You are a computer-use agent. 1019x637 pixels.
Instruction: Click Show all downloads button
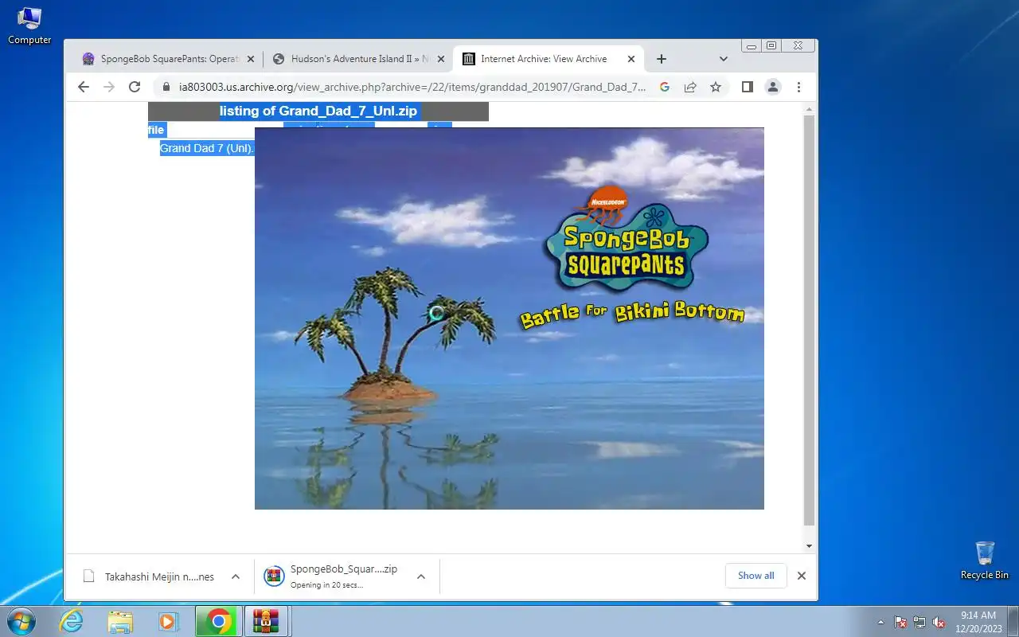click(756, 576)
